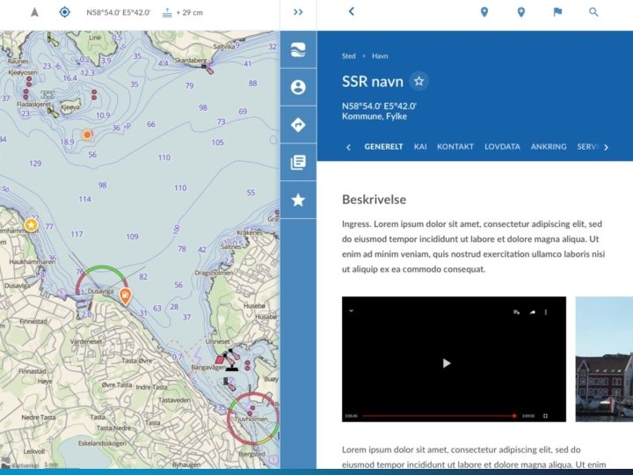Open the LOVDATA tab
The image size is (633, 475).
click(x=502, y=147)
